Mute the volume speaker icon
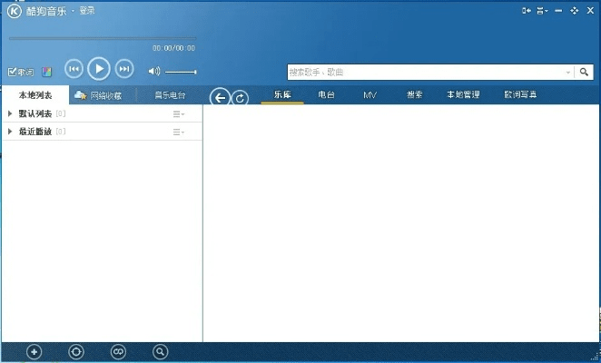Image resolution: width=601 pixels, height=363 pixels. point(154,71)
